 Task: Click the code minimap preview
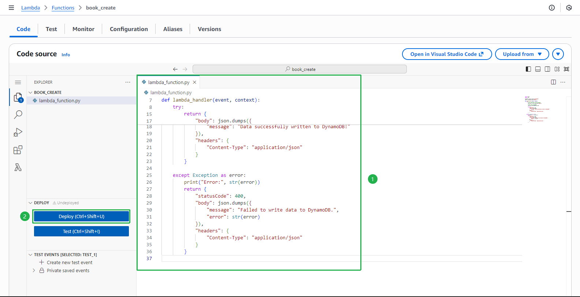tap(537, 109)
